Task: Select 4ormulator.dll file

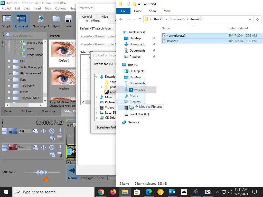Action: pyautogui.click(x=176, y=36)
